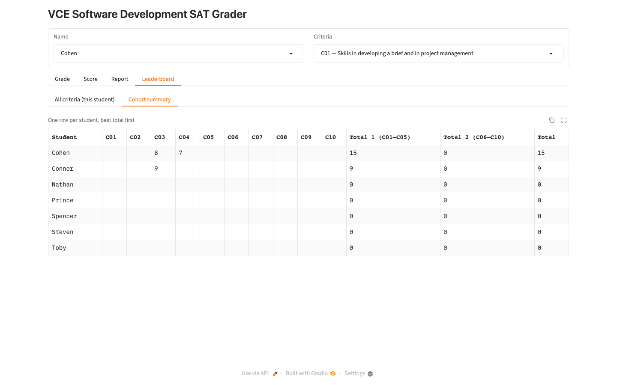Screen dimensions: 617x385
Task: Select the Spencer student cell
Action: (75, 216)
